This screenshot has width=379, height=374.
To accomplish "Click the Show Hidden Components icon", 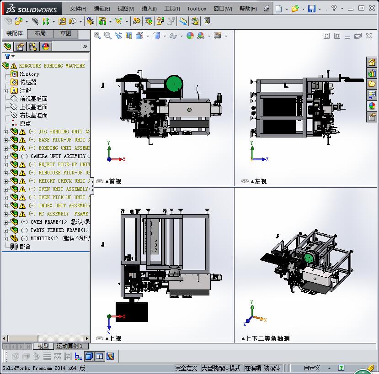I will (90, 21).
